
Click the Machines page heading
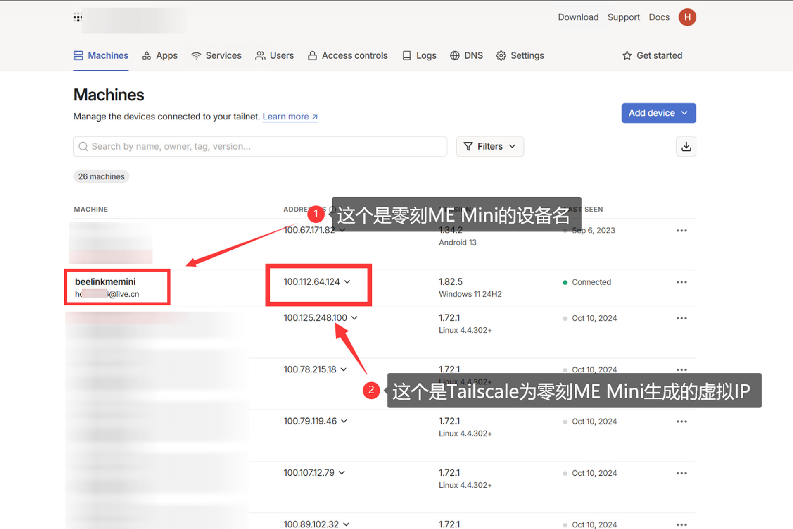[109, 95]
